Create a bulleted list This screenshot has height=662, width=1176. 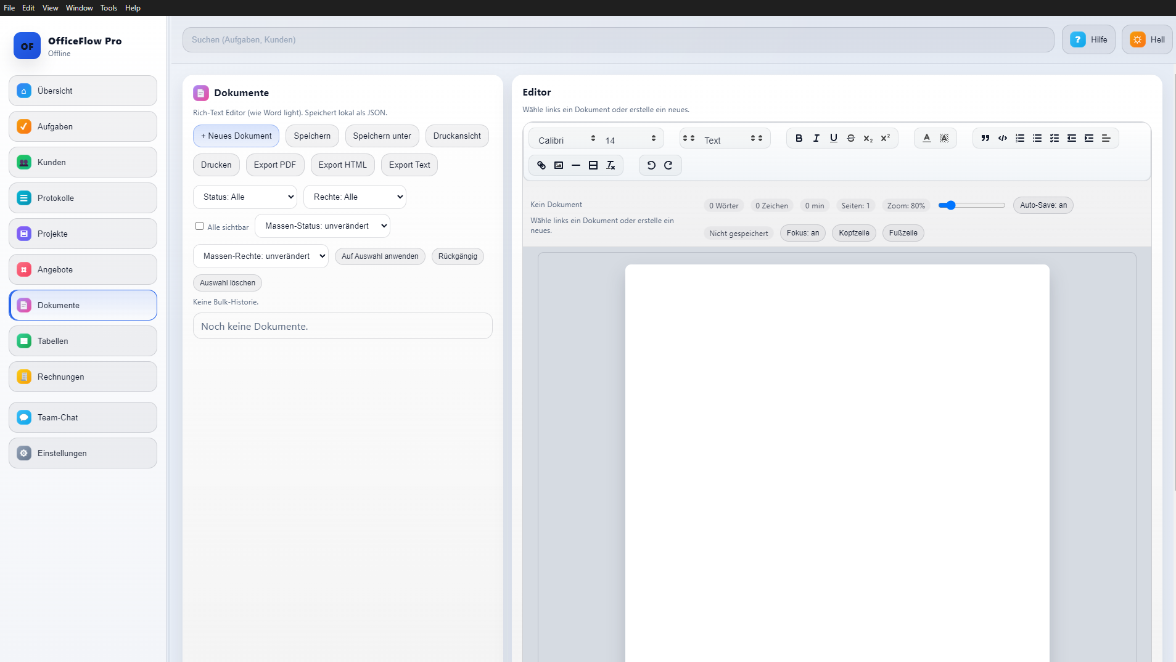pyautogui.click(x=1037, y=138)
